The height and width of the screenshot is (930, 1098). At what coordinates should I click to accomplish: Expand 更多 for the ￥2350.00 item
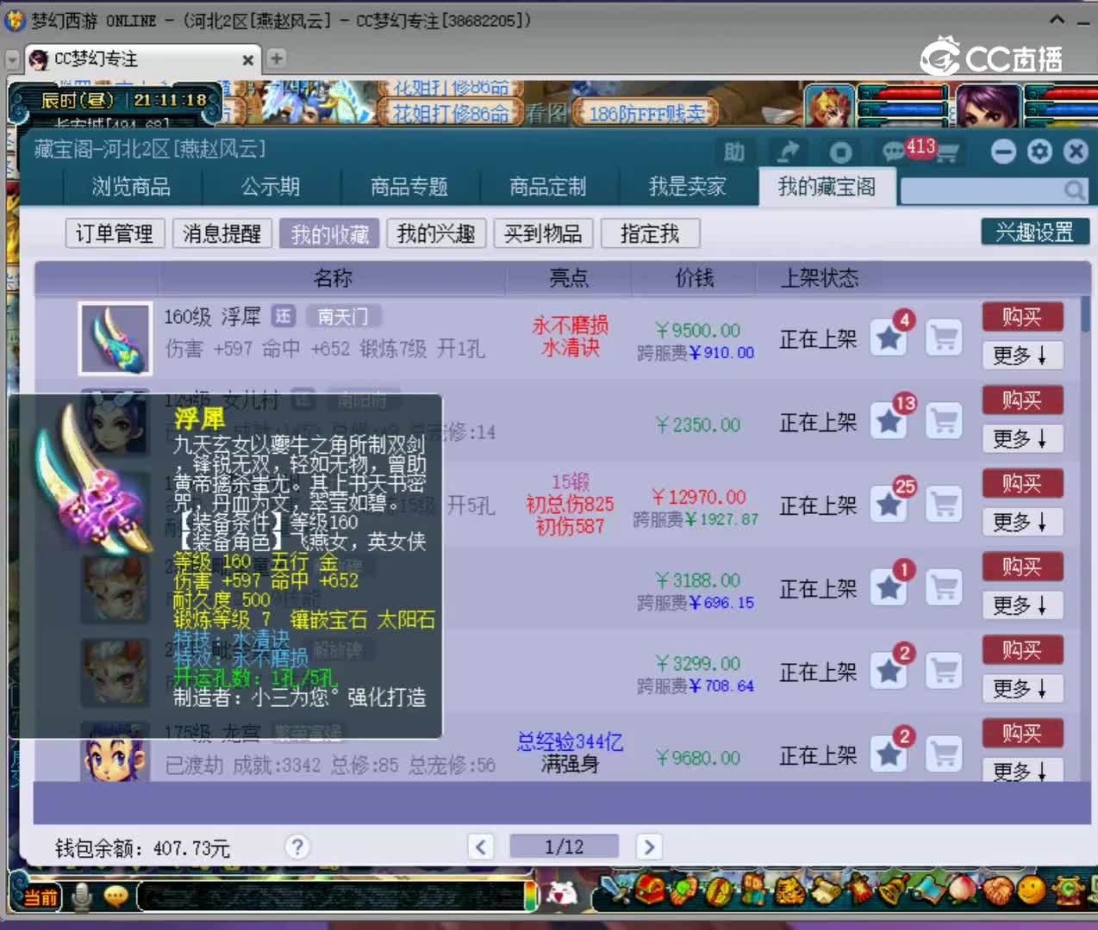(x=1022, y=438)
